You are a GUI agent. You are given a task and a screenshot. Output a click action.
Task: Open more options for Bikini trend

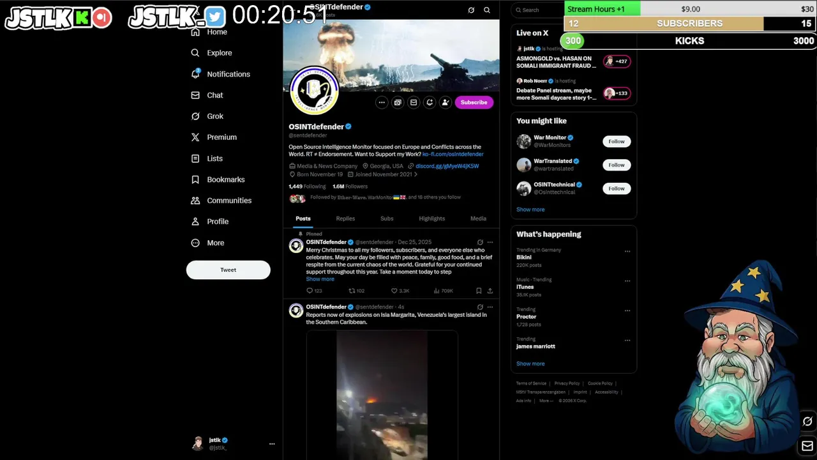(x=627, y=251)
